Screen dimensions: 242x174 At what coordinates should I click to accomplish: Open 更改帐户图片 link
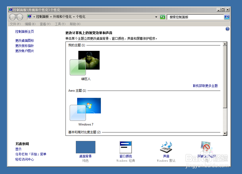tap(25, 51)
